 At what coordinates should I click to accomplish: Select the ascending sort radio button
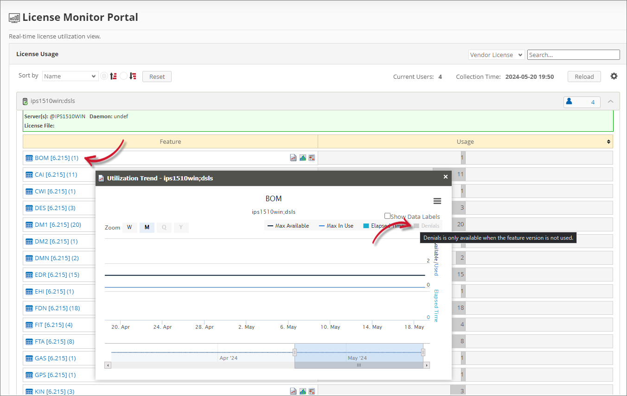click(x=104, y=76)
